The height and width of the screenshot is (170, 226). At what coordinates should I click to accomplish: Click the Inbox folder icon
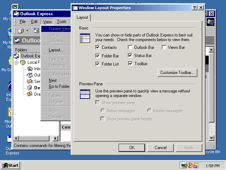(x=30, y=69)
